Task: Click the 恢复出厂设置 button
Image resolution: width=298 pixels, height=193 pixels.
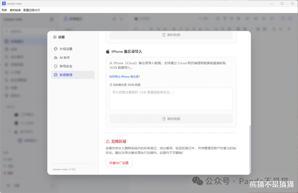Action: [x=119, y=163]
